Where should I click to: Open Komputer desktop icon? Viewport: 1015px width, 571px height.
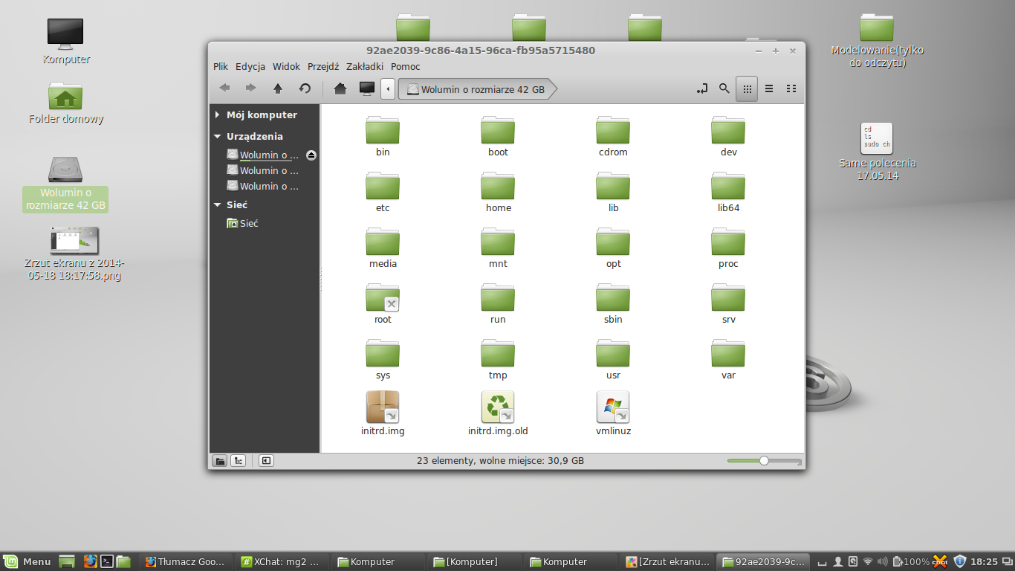pyautogui.click(x=65, y=41)
